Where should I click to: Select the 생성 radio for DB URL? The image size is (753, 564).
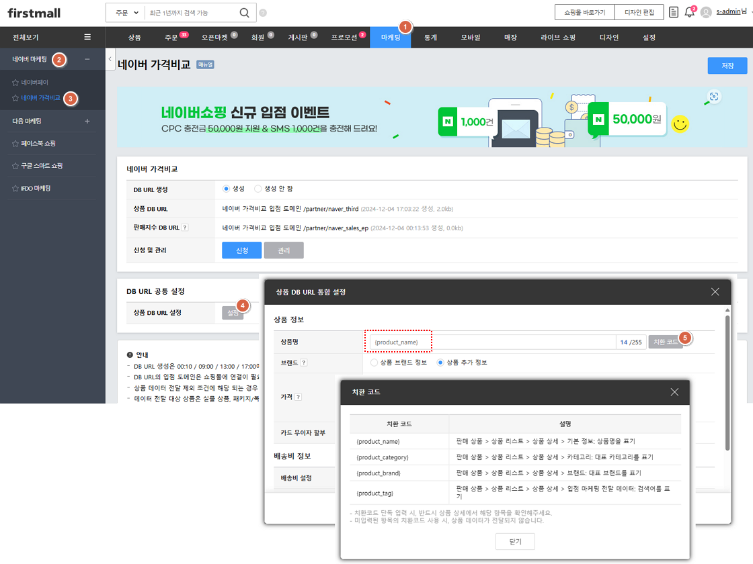click(x=226, y=189)
